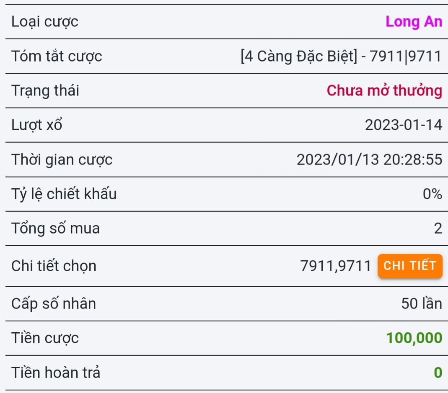
Task: Tap the draw date 2023-01-14
Action: pyautogui.click(x=403, y=125)
